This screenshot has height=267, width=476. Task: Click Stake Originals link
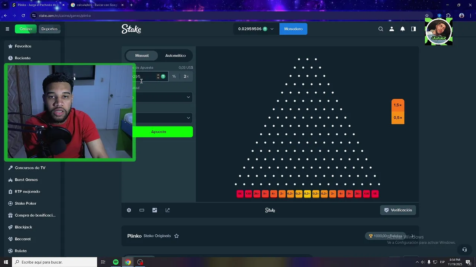click(157, 236)
